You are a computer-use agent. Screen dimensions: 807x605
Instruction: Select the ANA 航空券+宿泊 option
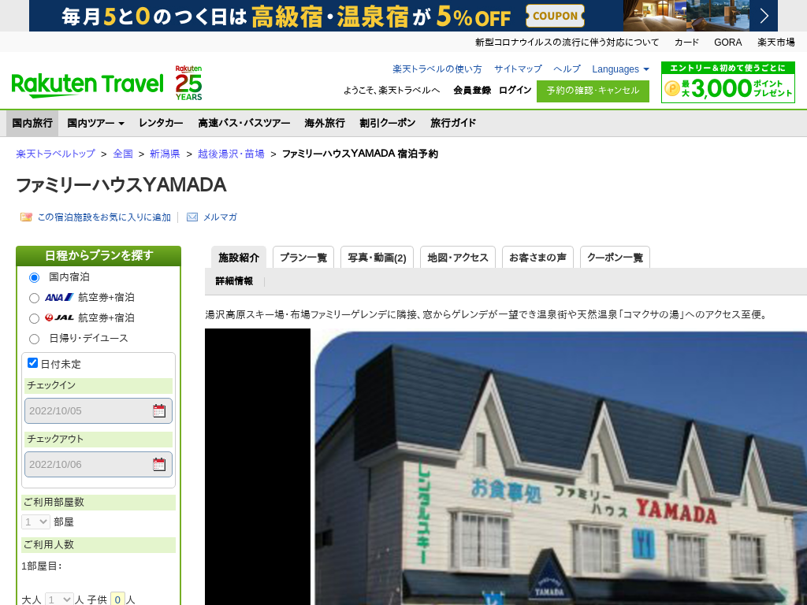coord(34,298)
